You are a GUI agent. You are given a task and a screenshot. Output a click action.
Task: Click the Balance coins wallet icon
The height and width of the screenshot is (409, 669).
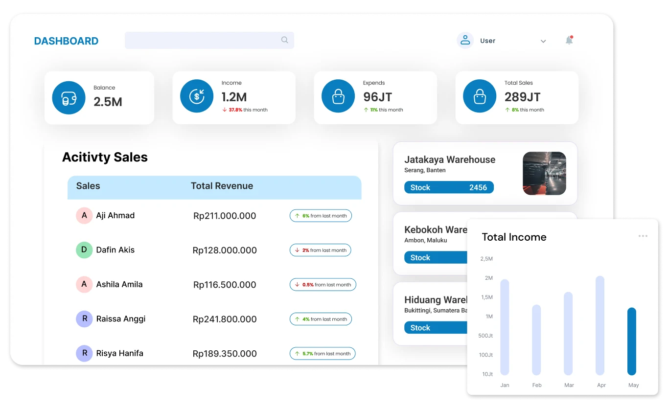[x=69, y=98]
